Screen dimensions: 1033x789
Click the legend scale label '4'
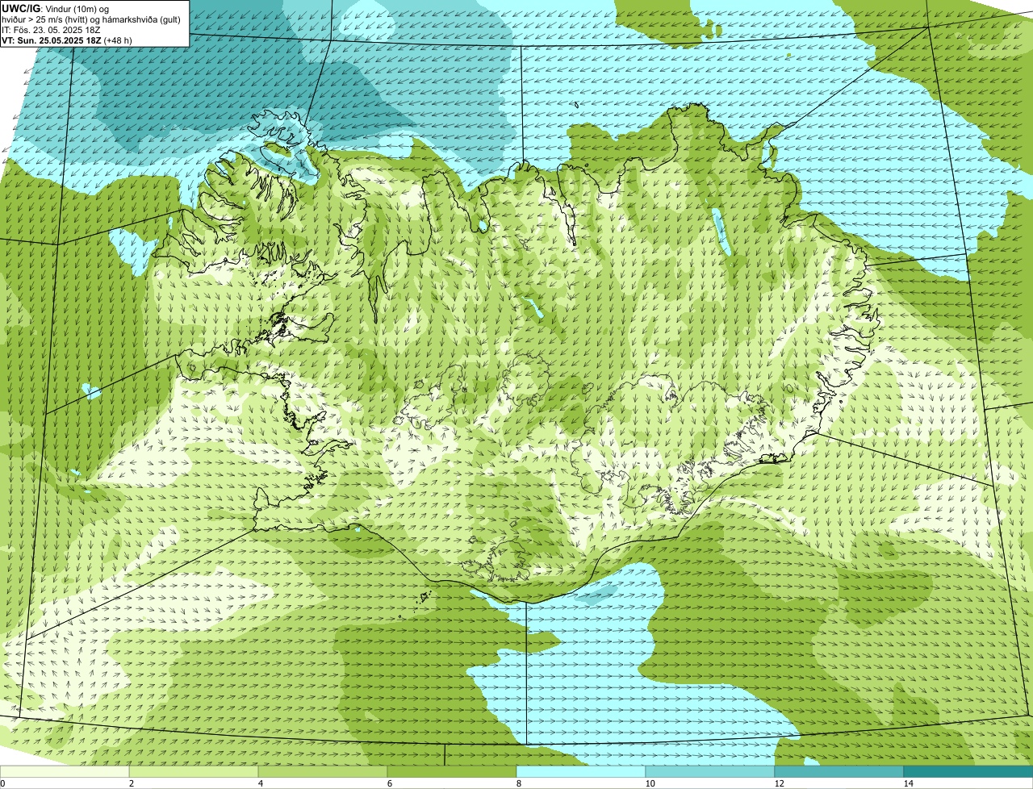pyautogui.click(x=259, y=783)
